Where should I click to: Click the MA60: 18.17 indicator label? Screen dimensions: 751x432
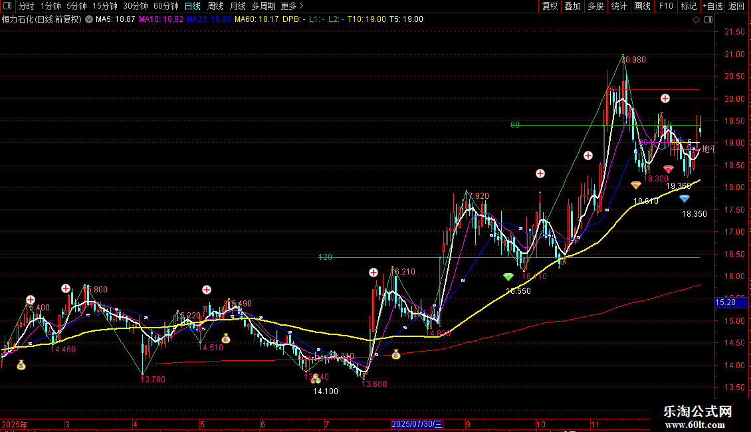coord(257,20)
